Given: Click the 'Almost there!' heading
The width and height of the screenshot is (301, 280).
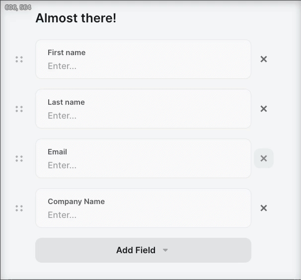Looking at the screenshot, I should 76,18.
